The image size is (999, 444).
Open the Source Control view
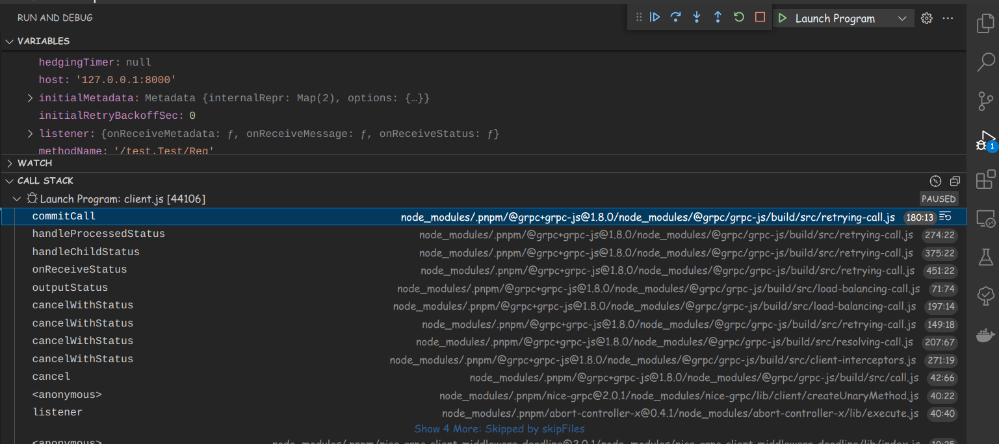click(x=985, y=101)
